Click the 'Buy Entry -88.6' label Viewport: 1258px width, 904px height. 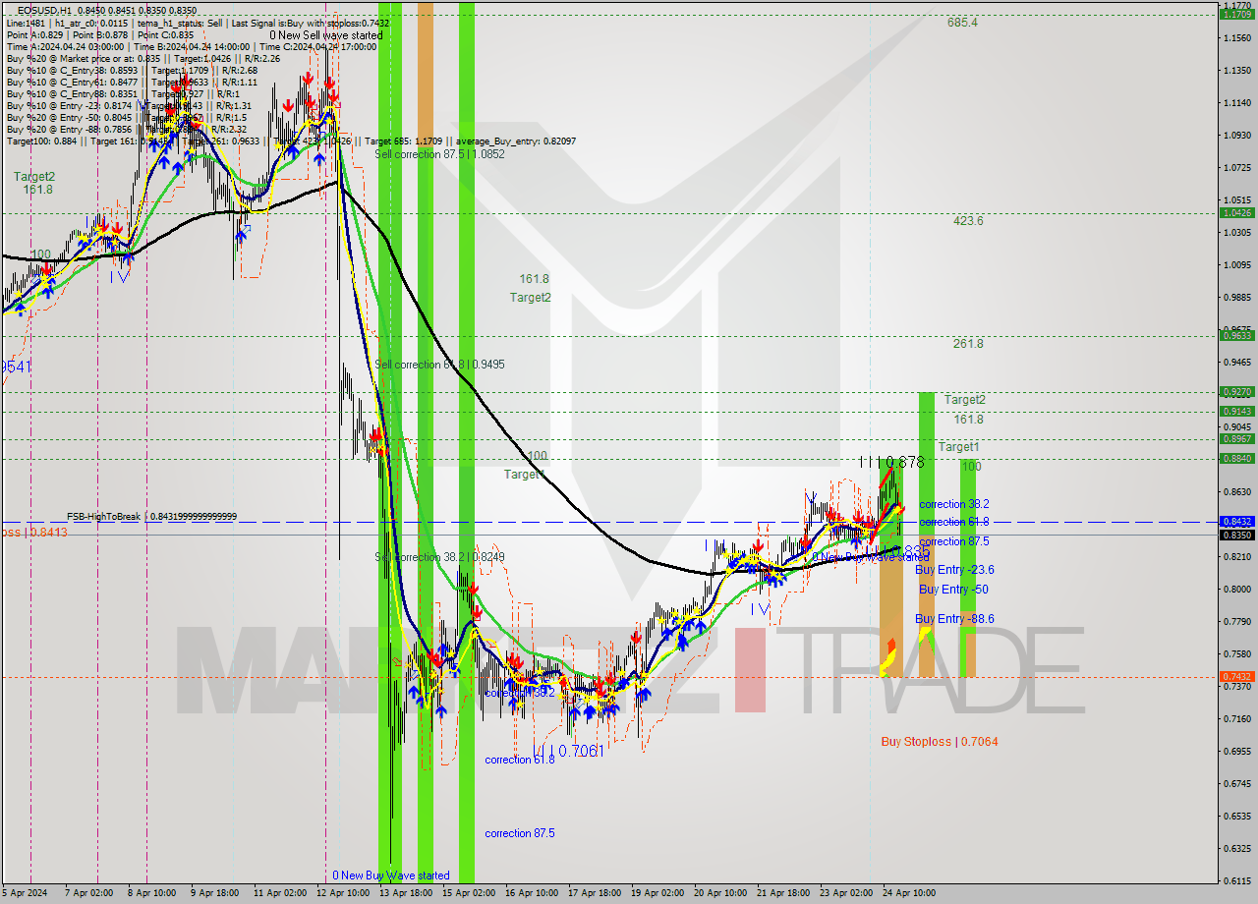pyautogui.click(x=954, y=619)
